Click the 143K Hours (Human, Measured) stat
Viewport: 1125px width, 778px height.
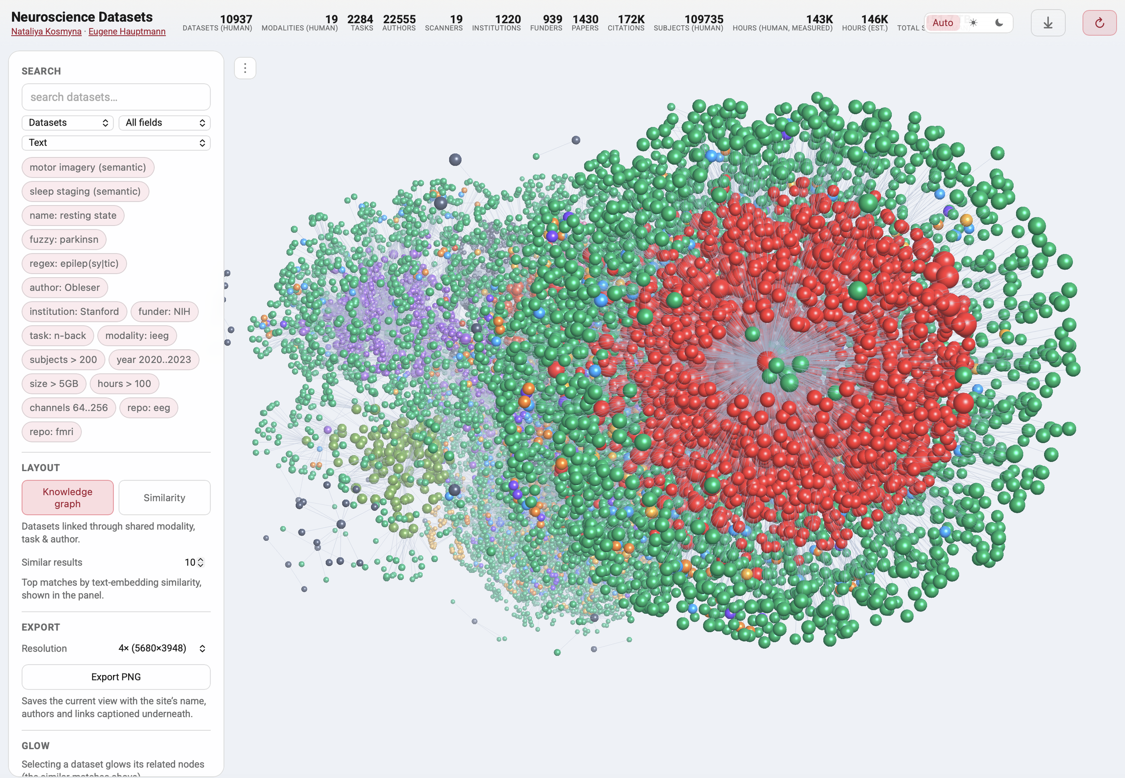pyautogui.click(x=783, y=23)
